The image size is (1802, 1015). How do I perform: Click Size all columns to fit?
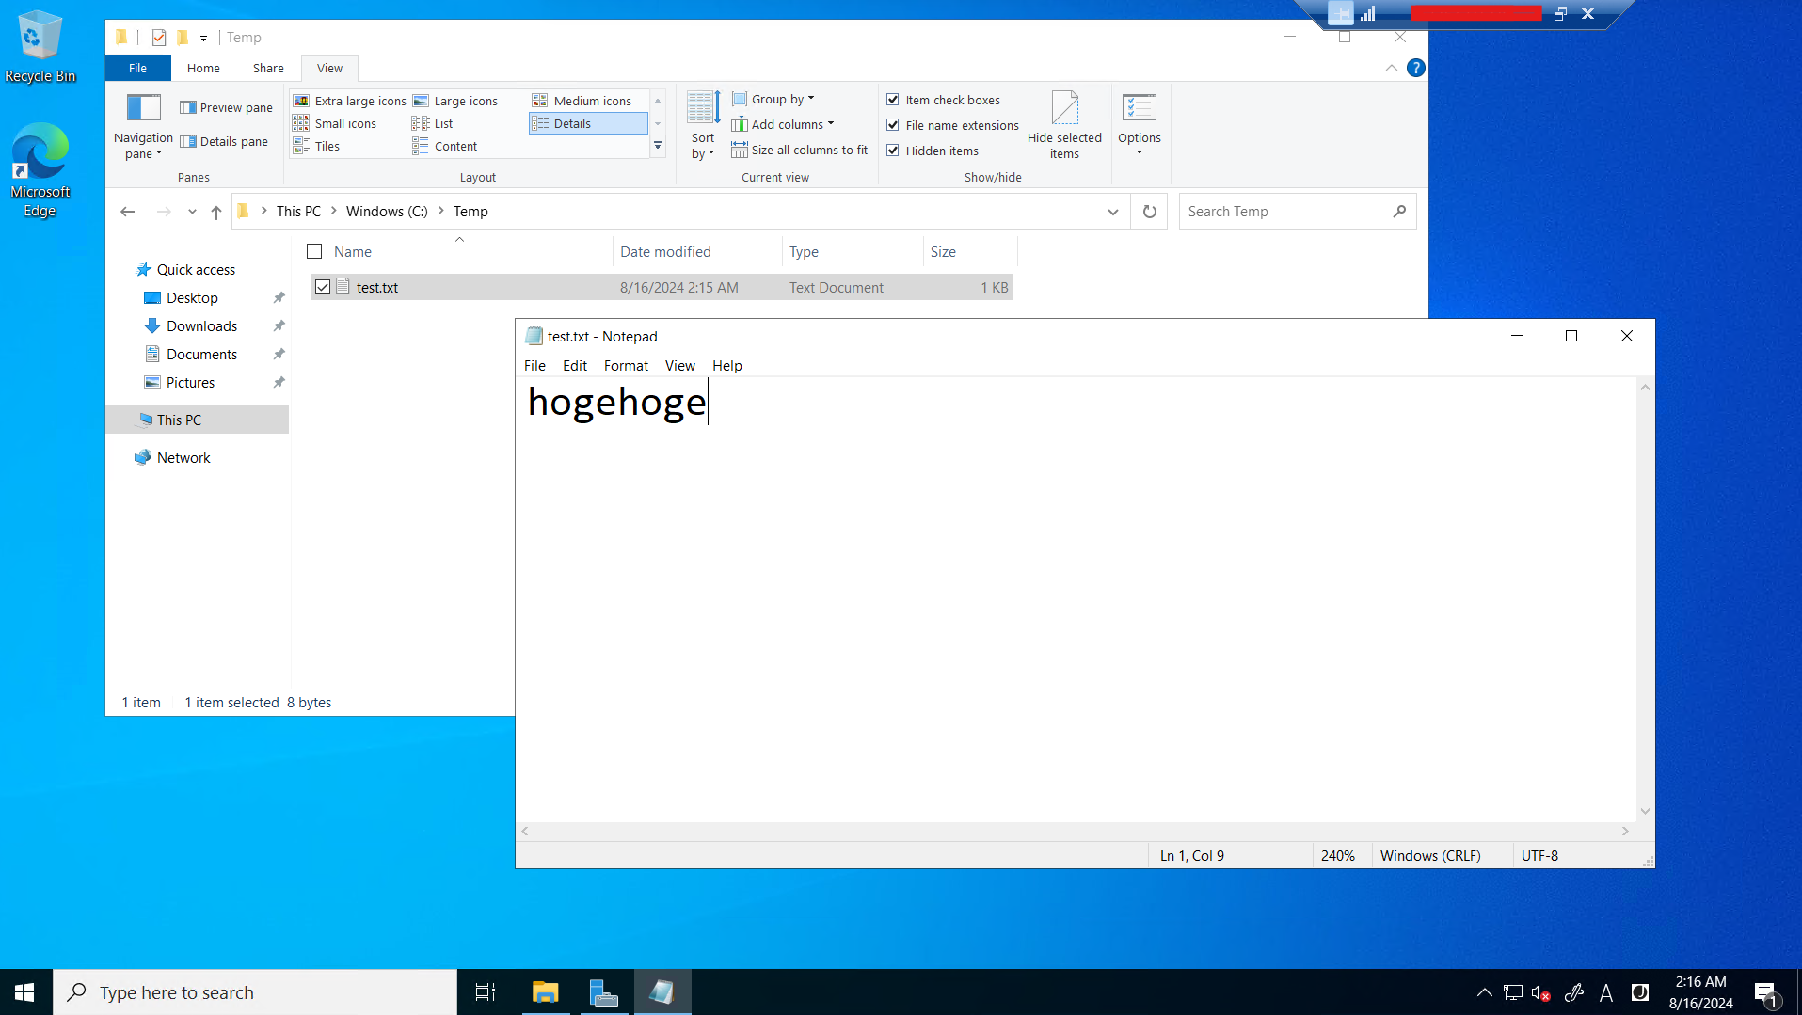pos(800,151)
